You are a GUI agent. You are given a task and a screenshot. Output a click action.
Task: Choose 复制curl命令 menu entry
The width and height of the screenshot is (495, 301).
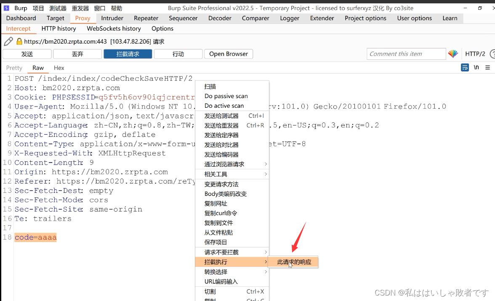coord(232,213)
